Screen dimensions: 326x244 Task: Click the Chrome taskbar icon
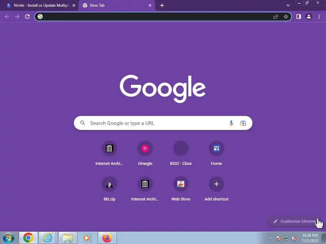[28, 238]
